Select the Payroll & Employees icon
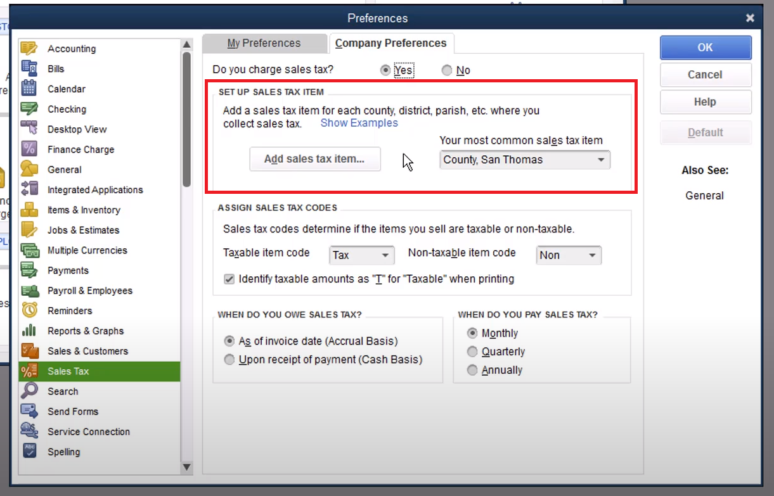This screenshot has height=496, width=774. 29,291
